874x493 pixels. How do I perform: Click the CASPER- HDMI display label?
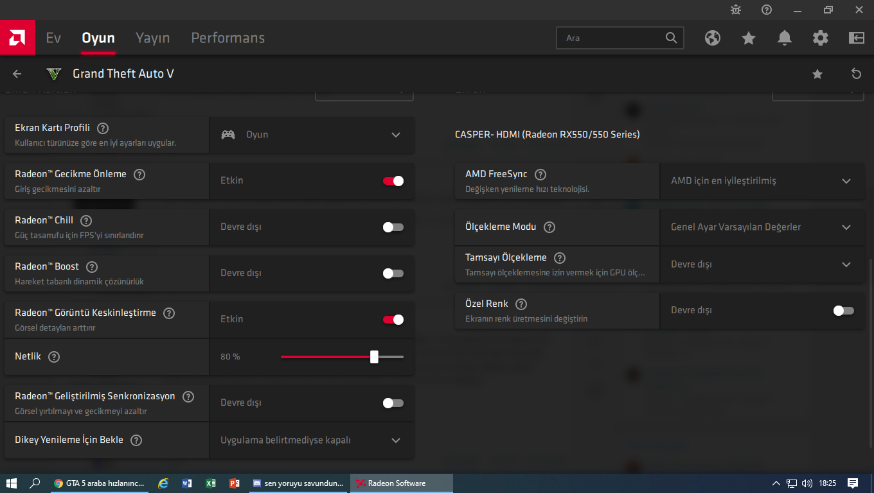tap(548, 135)
